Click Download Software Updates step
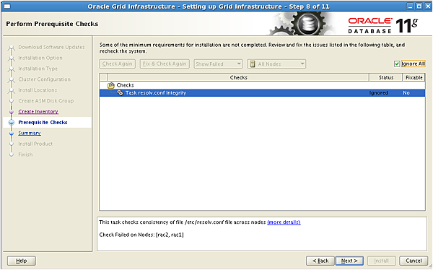The height and width of the screenshot is (270, 433). [x=51, y=47]
